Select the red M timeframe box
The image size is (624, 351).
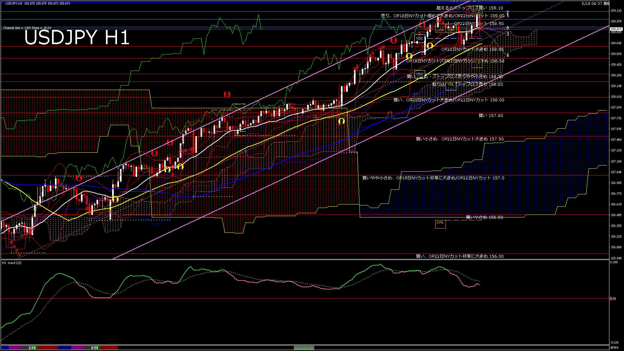click(x=469, y=12)
